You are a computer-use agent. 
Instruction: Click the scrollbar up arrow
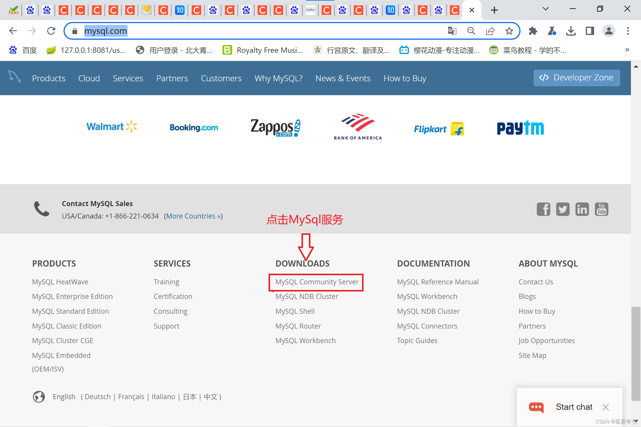[636, 66]
